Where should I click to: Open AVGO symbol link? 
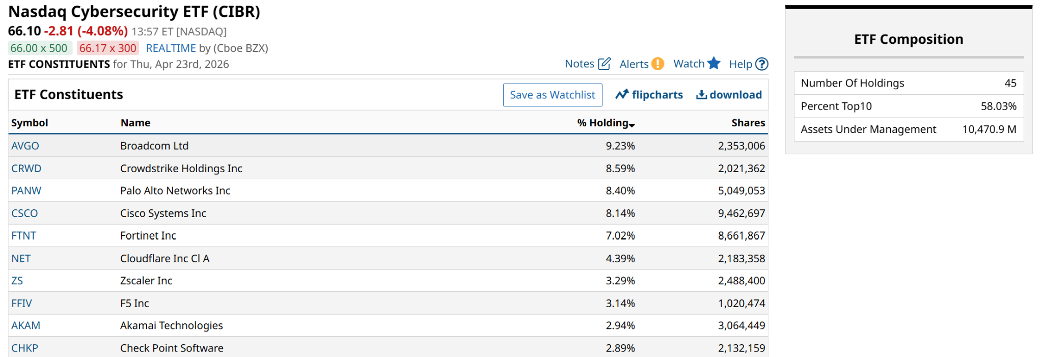point(25,146)
